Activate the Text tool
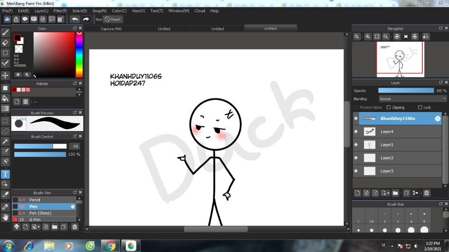Screen dimensions: 449x252 (5, 174)
